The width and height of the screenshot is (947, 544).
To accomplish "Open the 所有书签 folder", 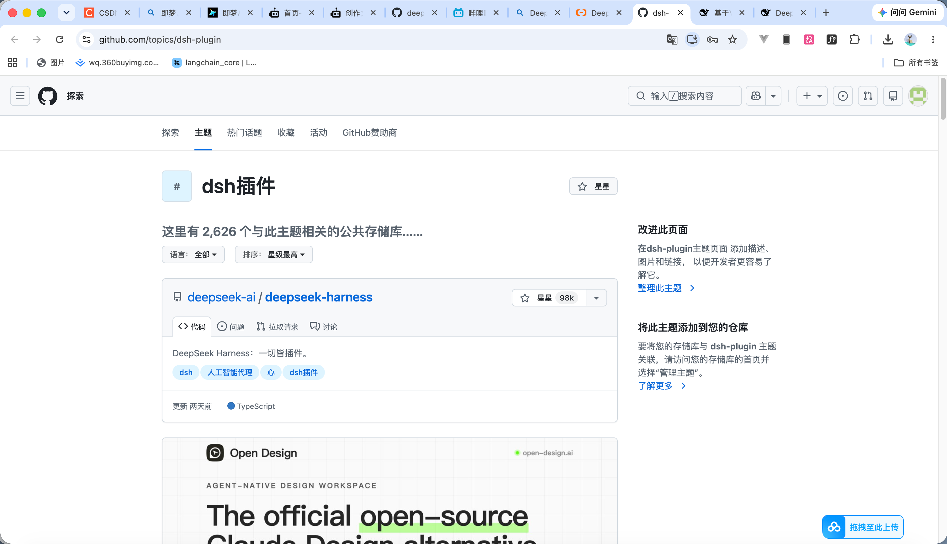I will coord(916,62).
